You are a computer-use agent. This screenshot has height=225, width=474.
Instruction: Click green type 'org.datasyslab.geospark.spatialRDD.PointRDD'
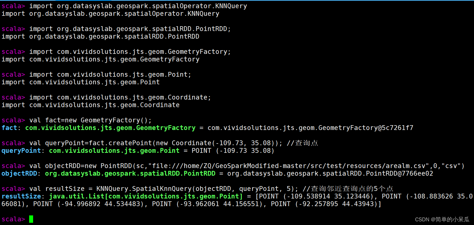pyautogui.click(x=130, y=173)
